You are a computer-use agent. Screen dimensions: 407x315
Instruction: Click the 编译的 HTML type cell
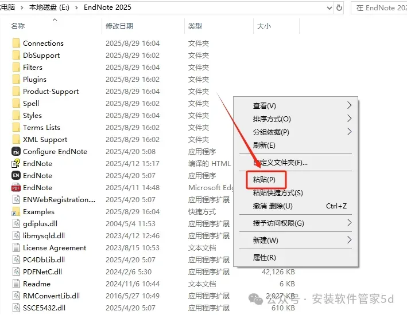[x=210, y=163]
